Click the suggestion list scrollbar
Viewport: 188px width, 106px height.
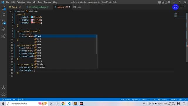97,44
